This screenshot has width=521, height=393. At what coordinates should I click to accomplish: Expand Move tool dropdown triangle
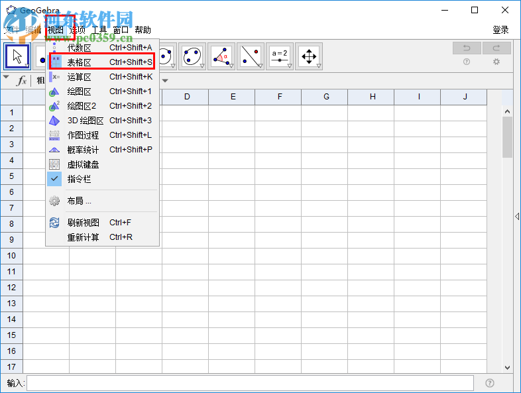point(27,66)
